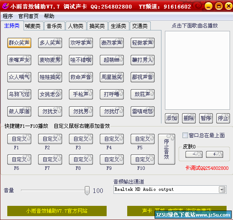The image size is (233, 220).
Task: Click the F10 自定义 button
Action: pos(143,160)
